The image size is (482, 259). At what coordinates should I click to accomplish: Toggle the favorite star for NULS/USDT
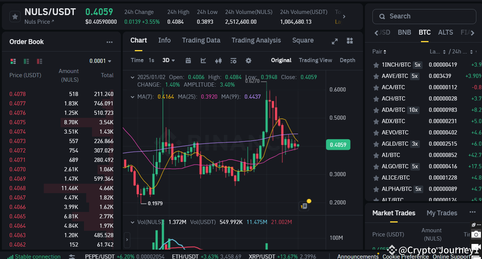(x=14, y=16)
